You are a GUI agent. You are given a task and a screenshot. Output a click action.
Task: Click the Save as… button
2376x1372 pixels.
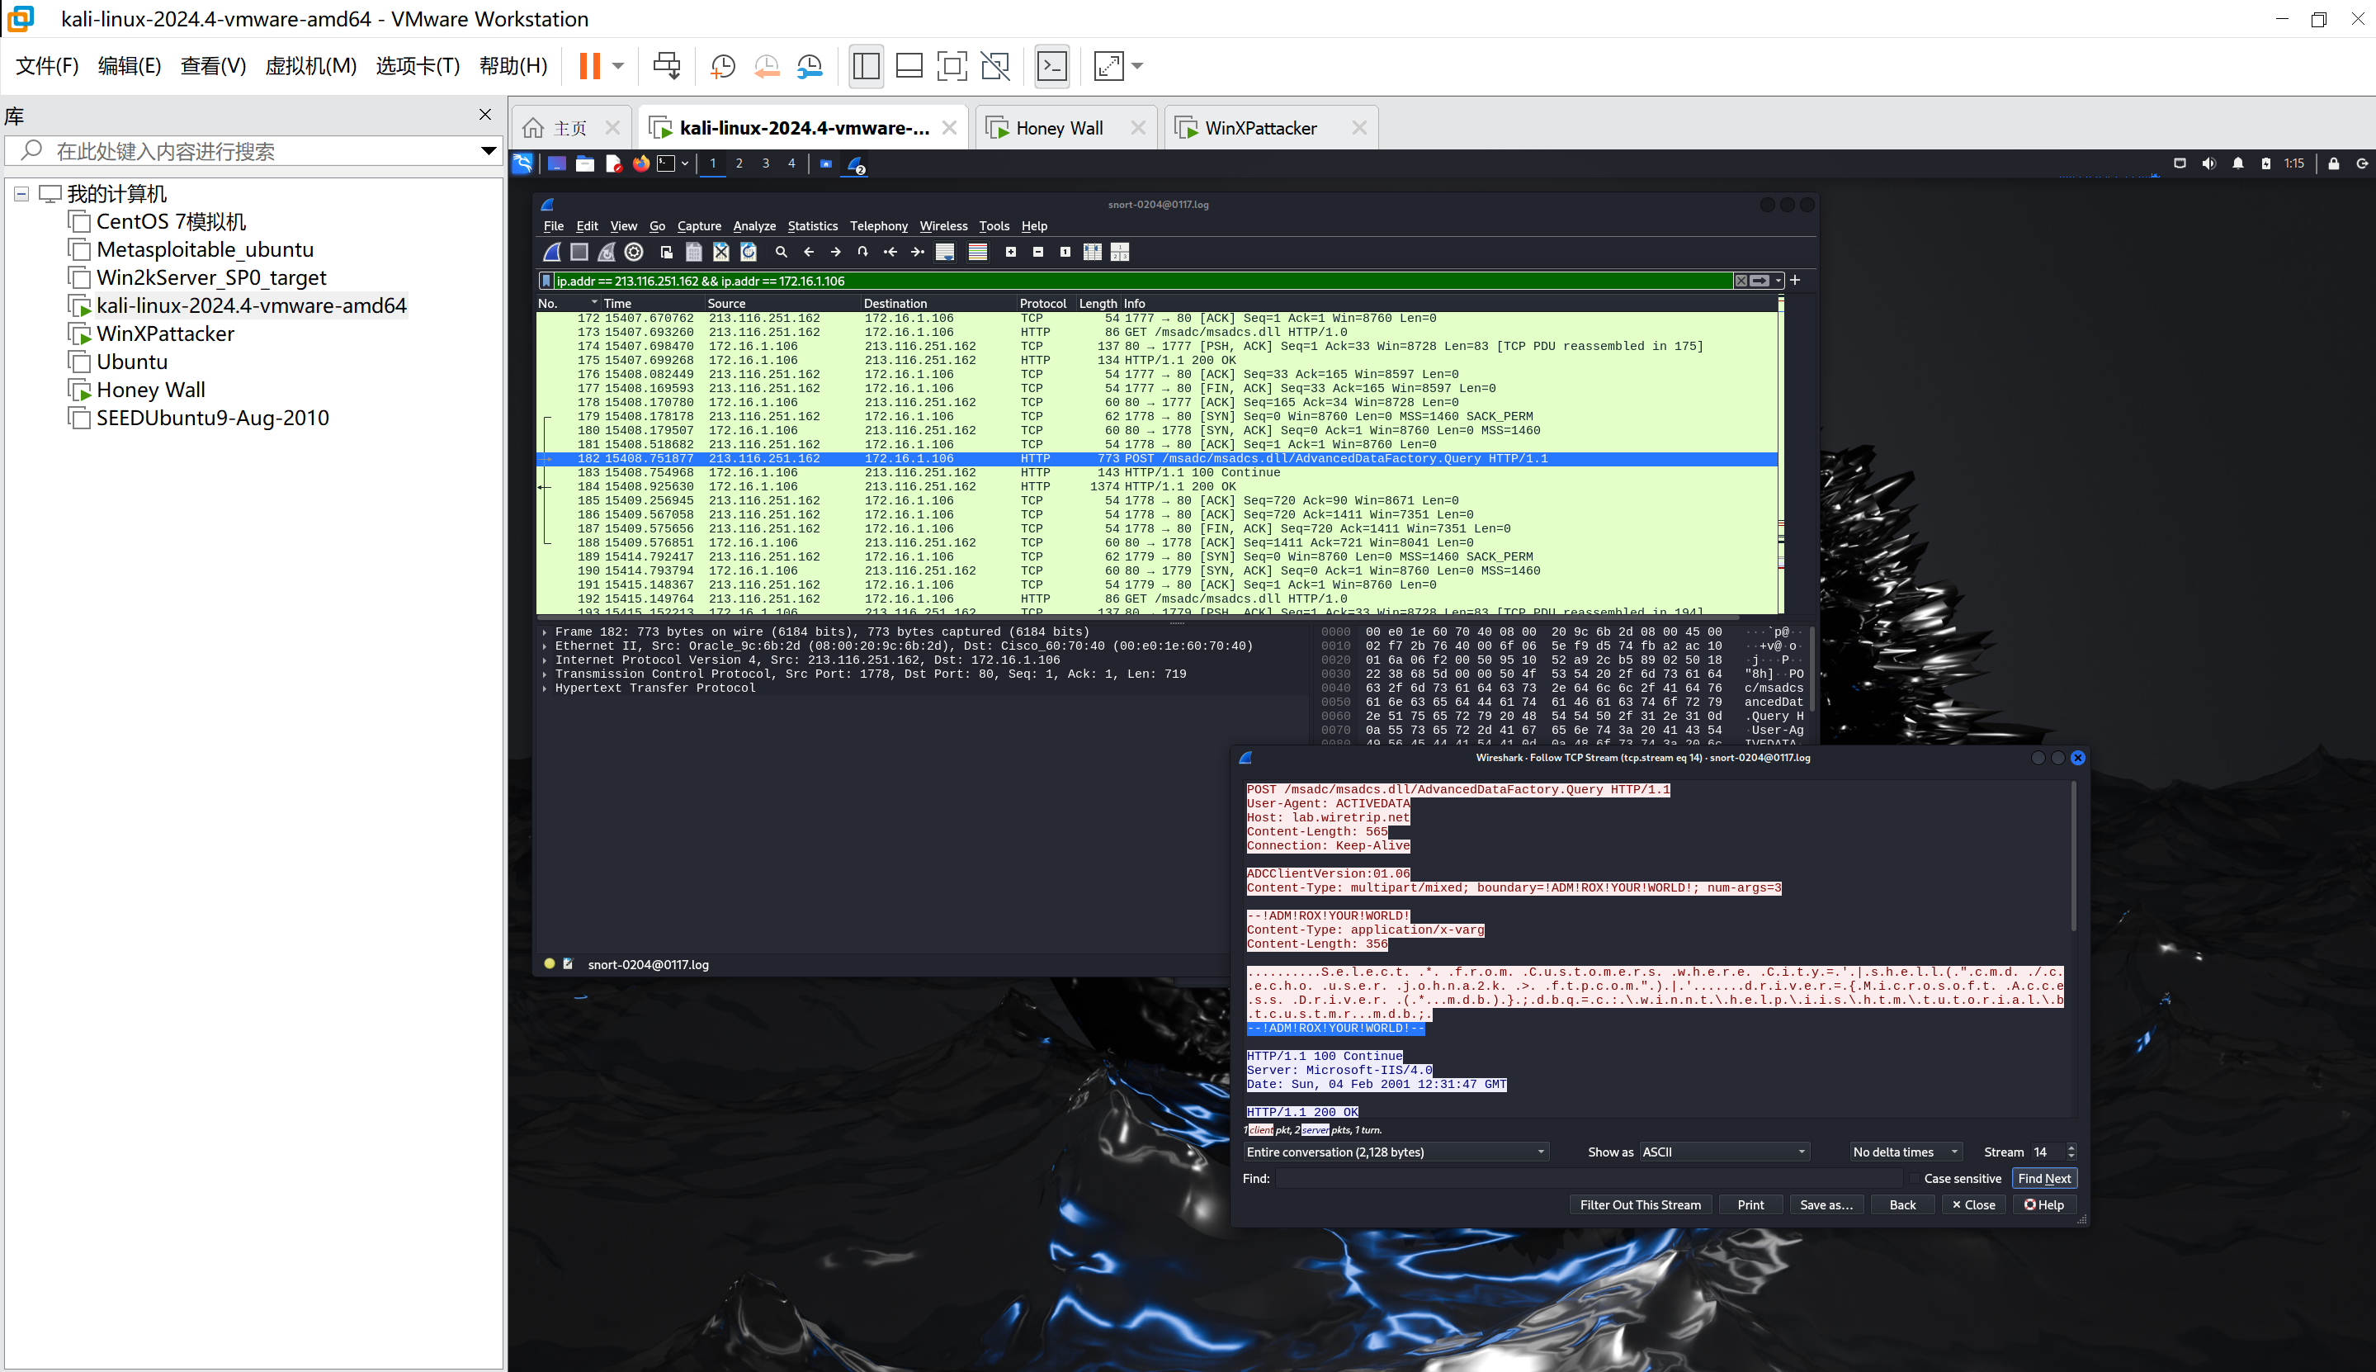[x=1825, y=1204]
